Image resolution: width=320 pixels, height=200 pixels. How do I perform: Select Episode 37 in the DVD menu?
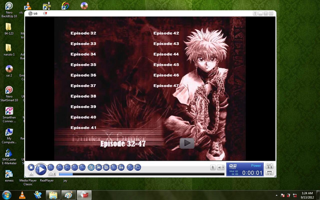tap(83, 85)
